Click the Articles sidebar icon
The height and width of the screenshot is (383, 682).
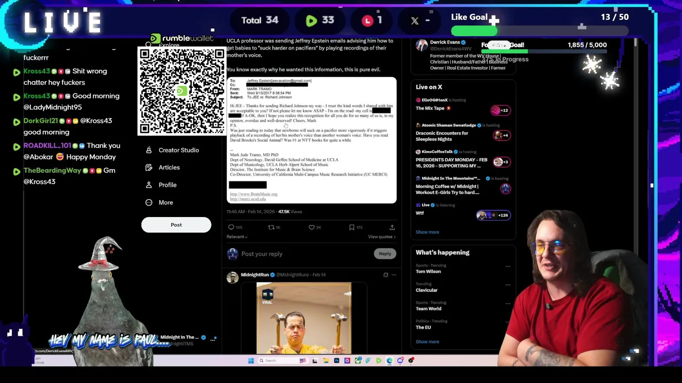(149, 168)
